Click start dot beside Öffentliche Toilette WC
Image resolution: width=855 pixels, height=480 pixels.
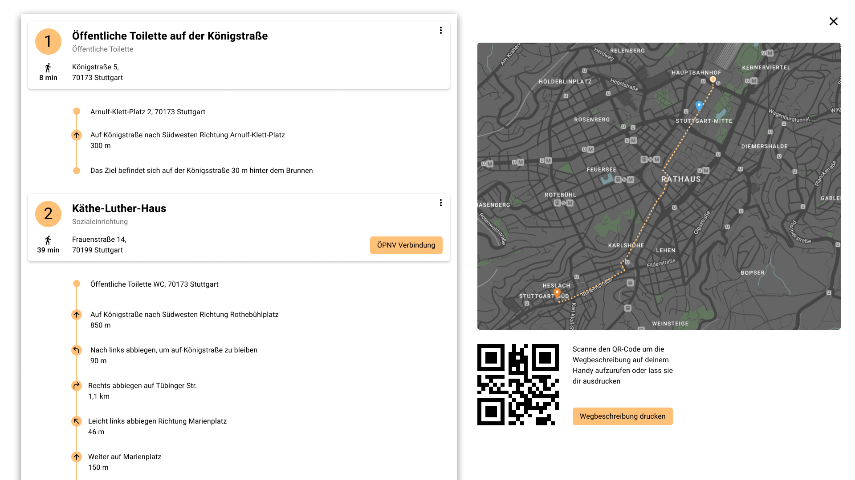click(77, 284)
